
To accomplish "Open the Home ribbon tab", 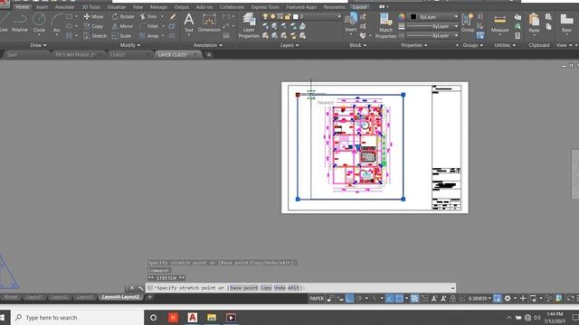I will click(x=22, y=7).
